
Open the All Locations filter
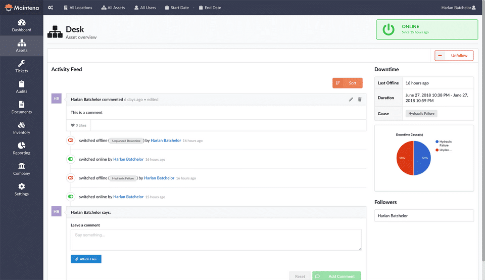click(78, 8)
